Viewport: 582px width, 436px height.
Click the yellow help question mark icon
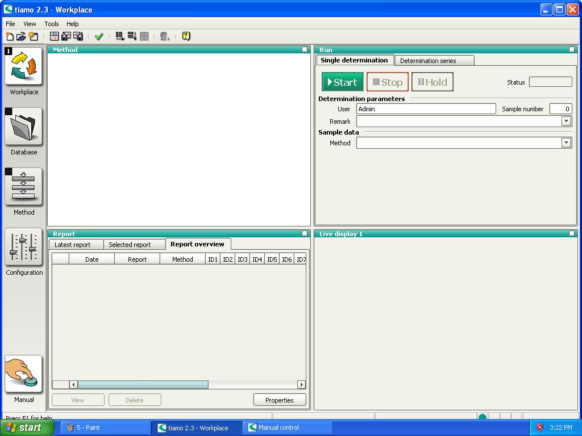tap(186, 36)
